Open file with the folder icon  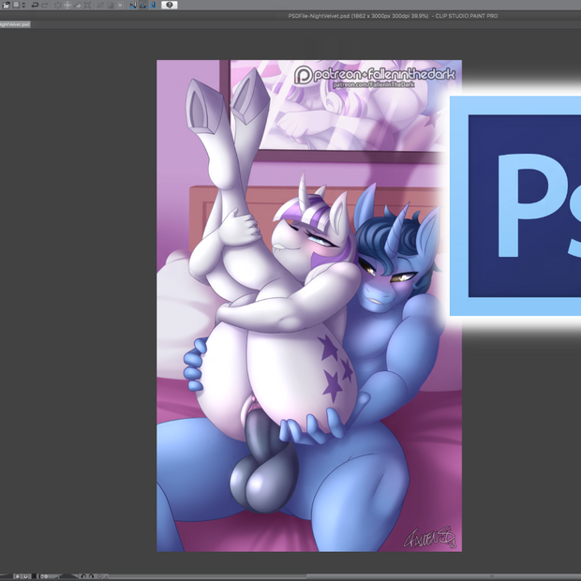[x=6, y=5]
